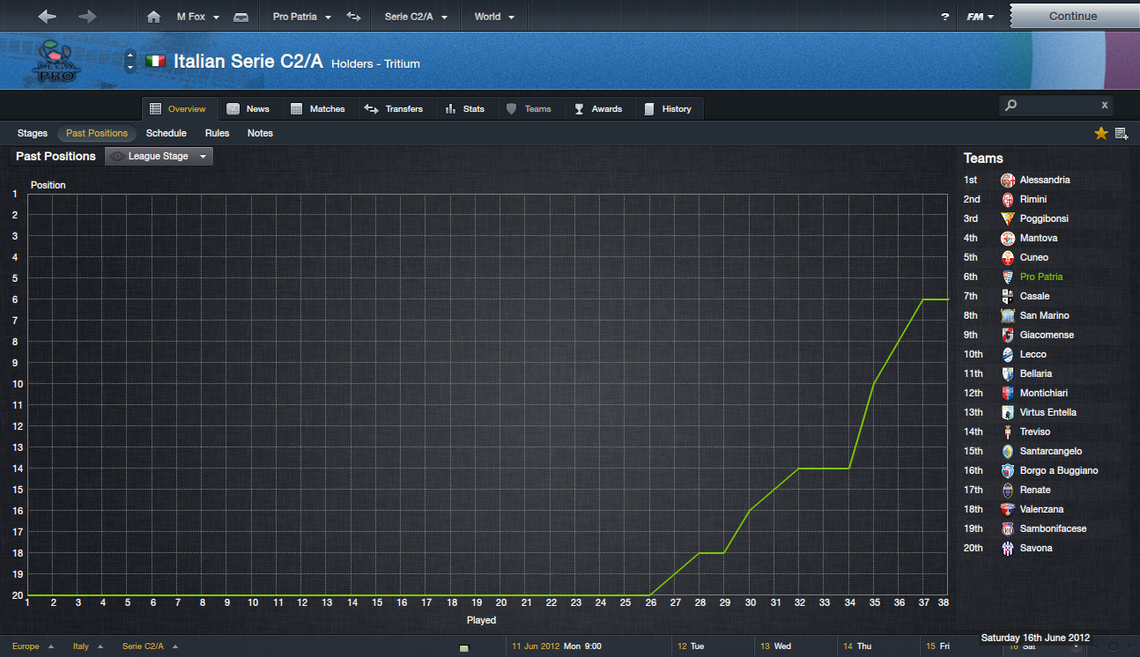Clear search with the x button
The image size is (1140, 657).
click(1105, 105)
